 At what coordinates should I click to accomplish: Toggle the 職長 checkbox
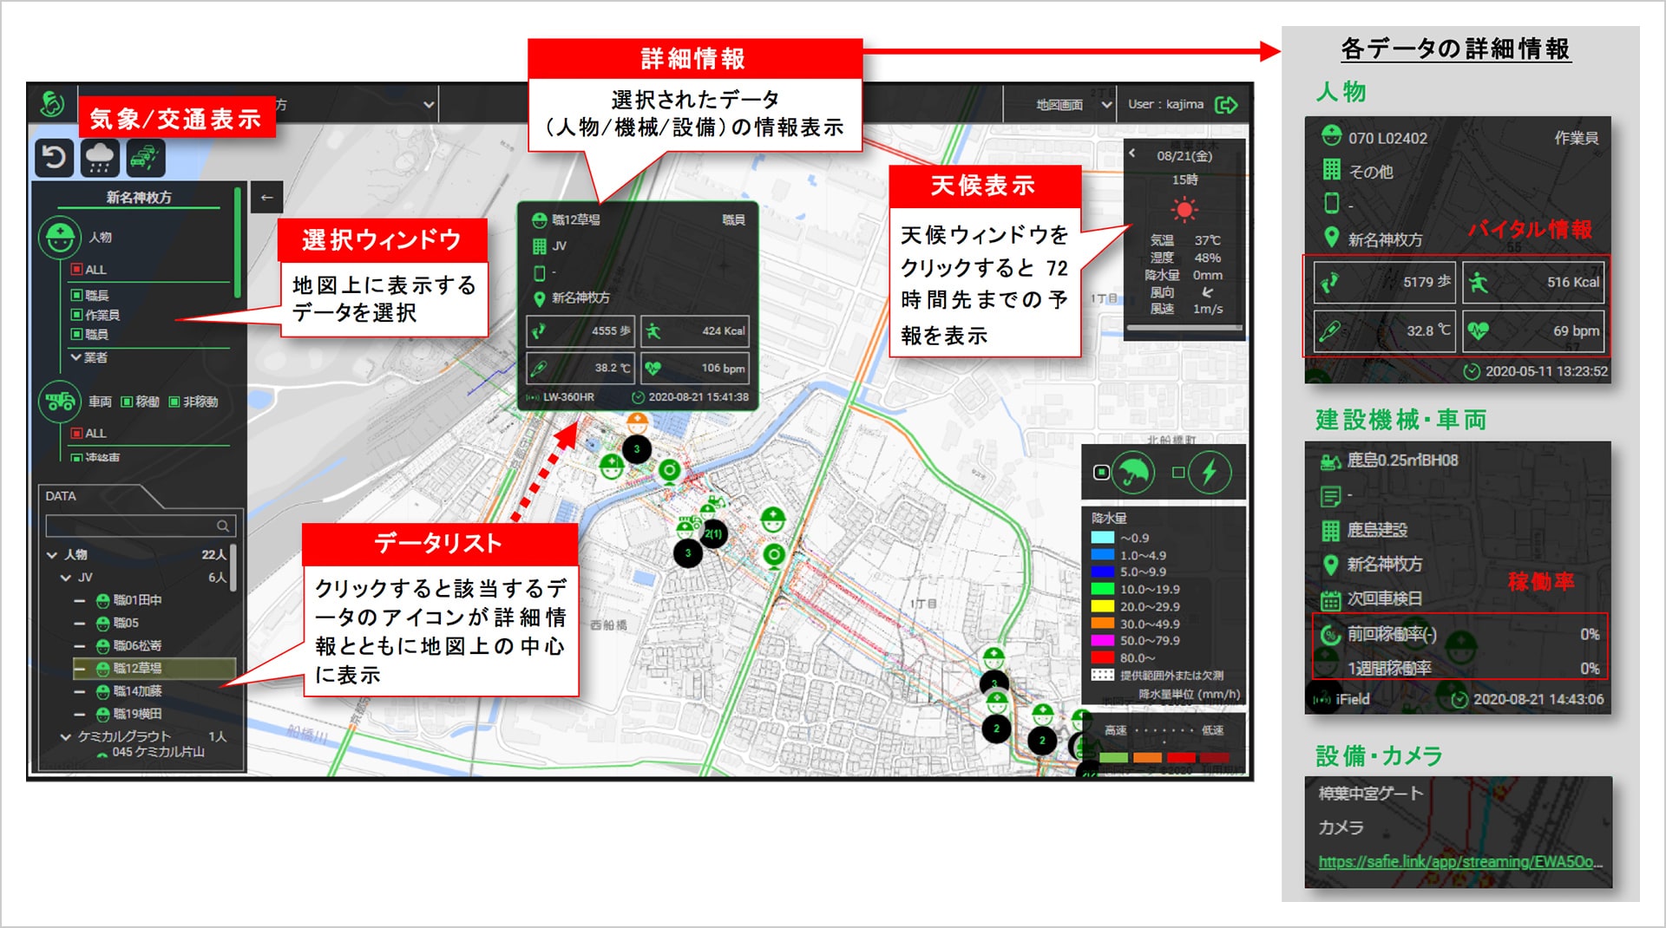(x=76, y=296)
